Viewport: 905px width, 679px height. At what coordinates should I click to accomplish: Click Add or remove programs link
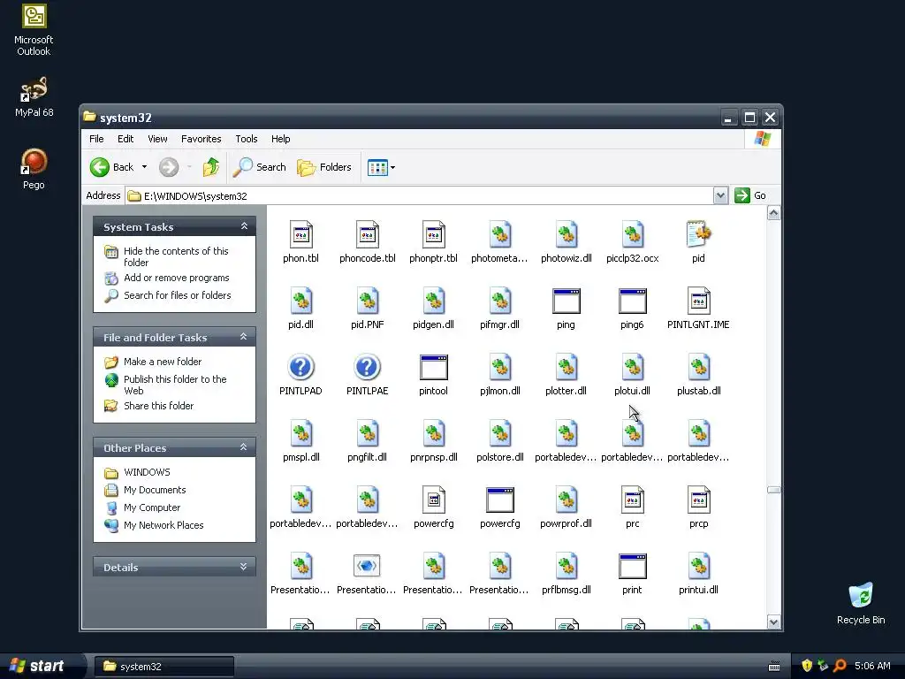(x=176, y=278)
